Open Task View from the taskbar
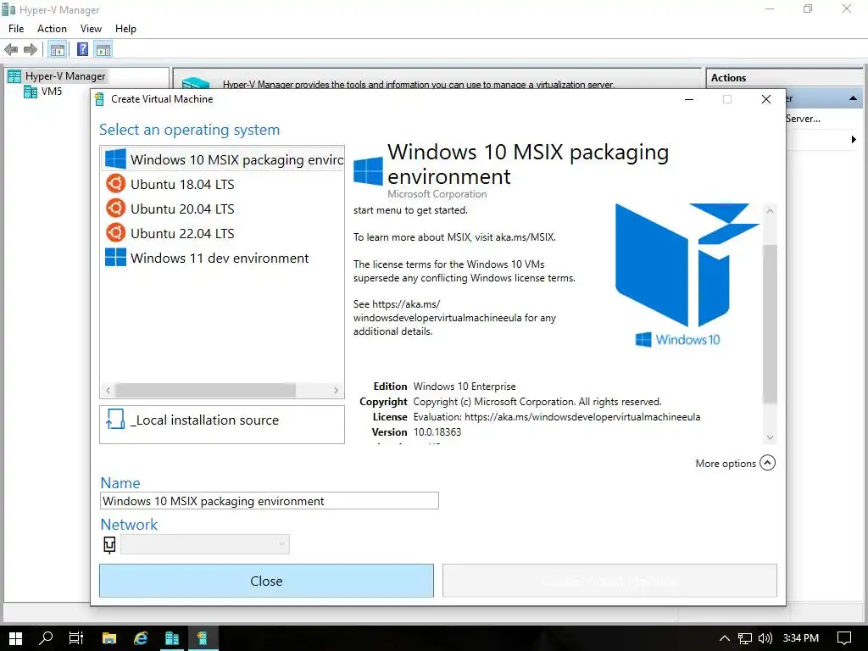Viewport: 868px width, 651px height. [x=75, y=638]
